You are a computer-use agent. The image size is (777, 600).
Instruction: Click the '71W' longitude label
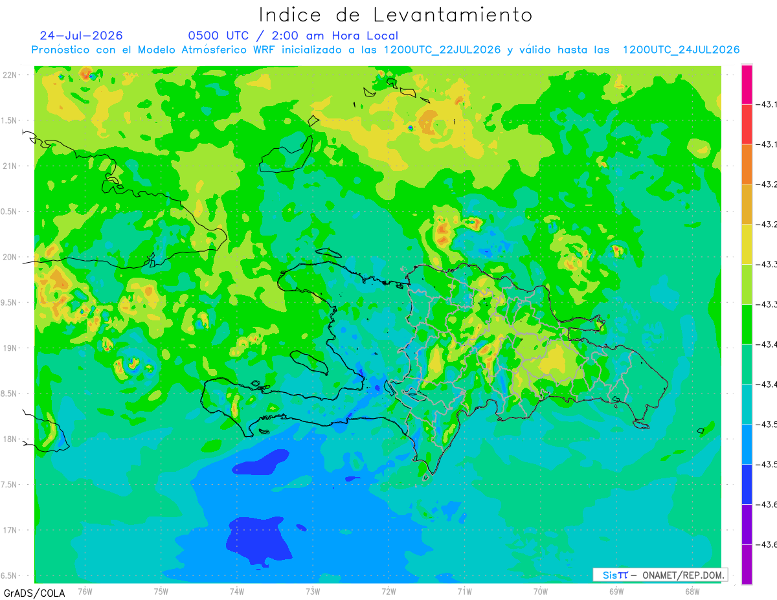[x=464, y=592]
